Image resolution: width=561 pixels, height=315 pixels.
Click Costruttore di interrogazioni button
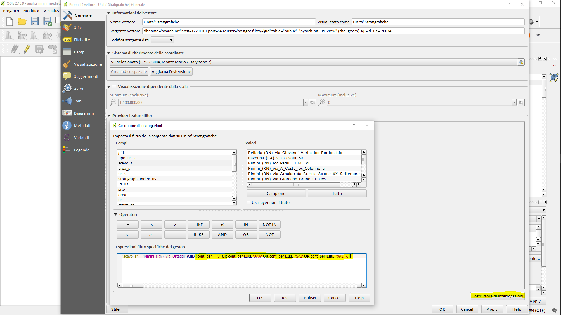[x=497, y=296]
